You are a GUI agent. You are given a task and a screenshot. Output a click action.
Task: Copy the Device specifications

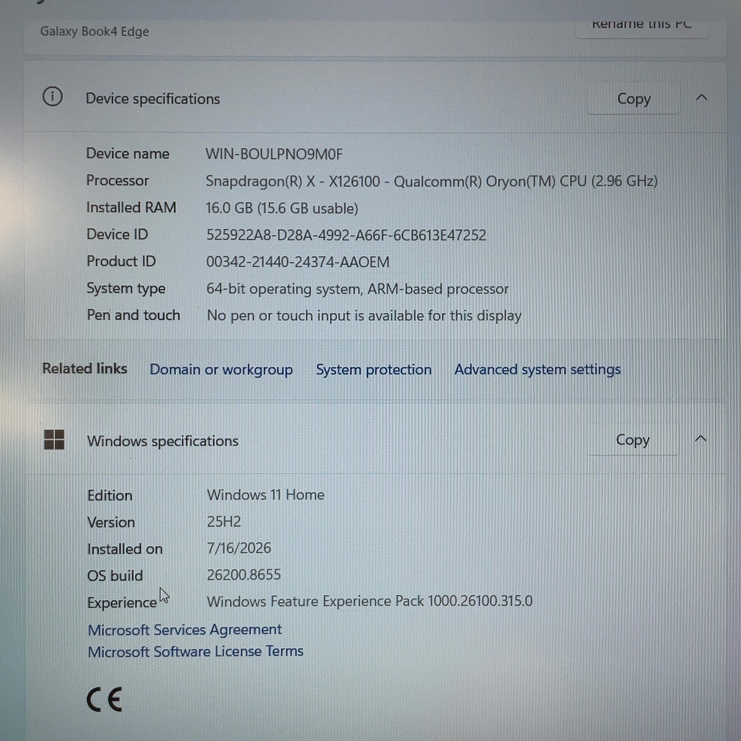(633, 99)
